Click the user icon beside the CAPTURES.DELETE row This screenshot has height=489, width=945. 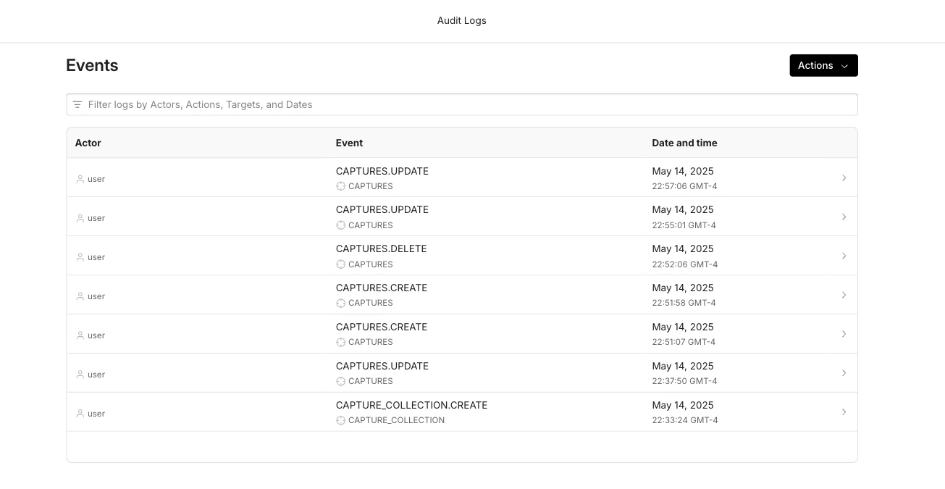tap(80, 256)
